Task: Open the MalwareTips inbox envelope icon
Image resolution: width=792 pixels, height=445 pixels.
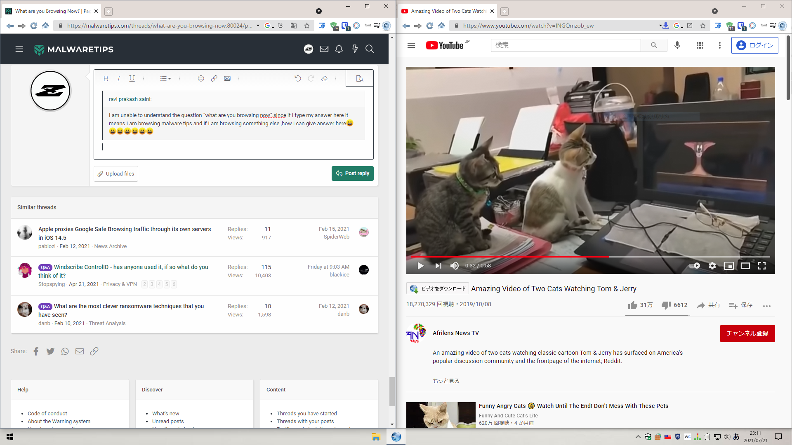Action: coord(324,49)
